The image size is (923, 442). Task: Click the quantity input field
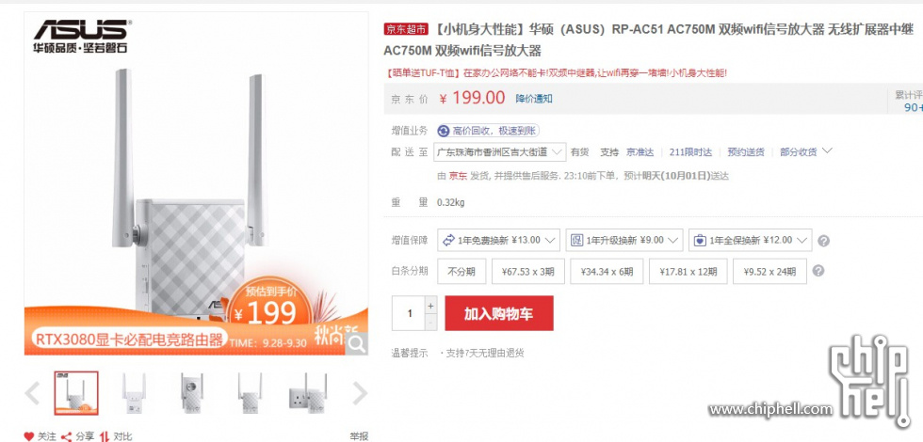pos(409,313)
